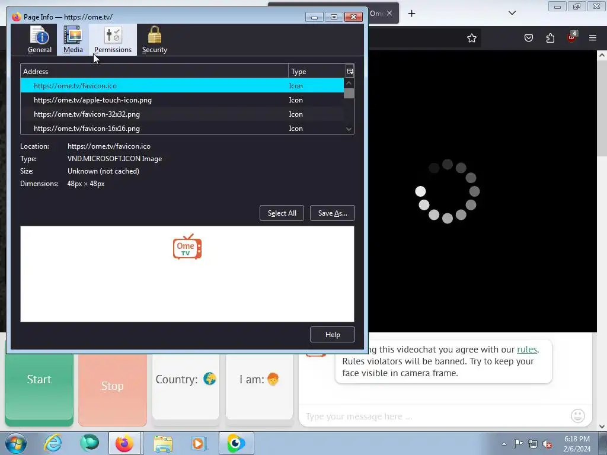Select the apple-touch-icon.png address row
The height and width of the screenshot is (455, 607).
coord(182,100)
